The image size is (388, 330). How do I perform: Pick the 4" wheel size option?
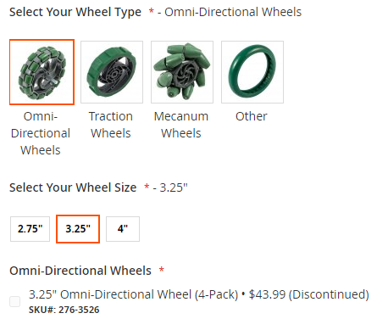click(123, 229)
